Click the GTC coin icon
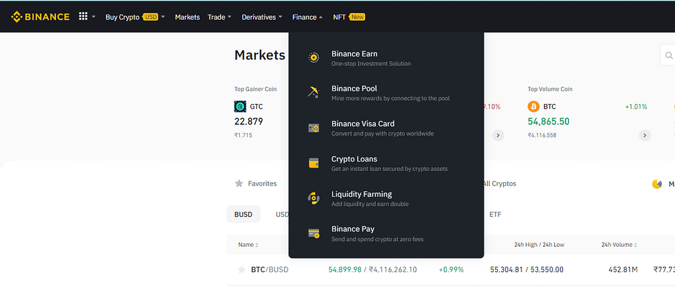The image size is (675, 290). [x=240, y=106]
